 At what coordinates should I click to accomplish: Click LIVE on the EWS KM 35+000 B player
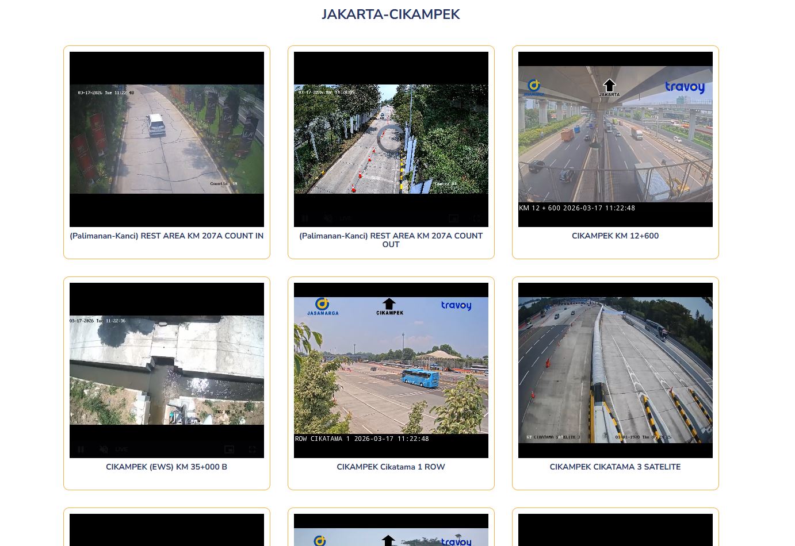point(121,449)
